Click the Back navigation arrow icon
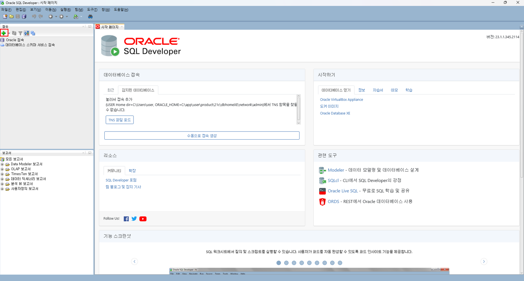Viewport: 524px width, 281px height. click(51, 16)
